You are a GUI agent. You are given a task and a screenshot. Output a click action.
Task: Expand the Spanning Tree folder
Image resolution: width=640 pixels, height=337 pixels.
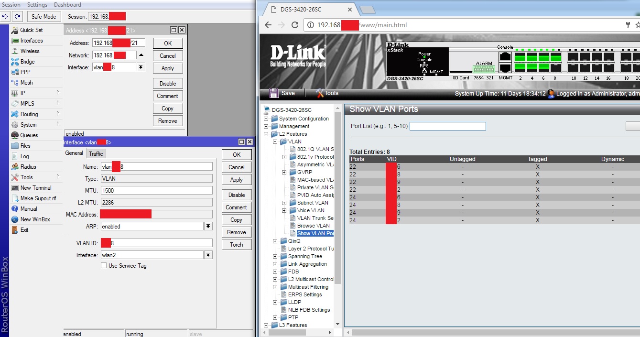(x=275, y=256)
